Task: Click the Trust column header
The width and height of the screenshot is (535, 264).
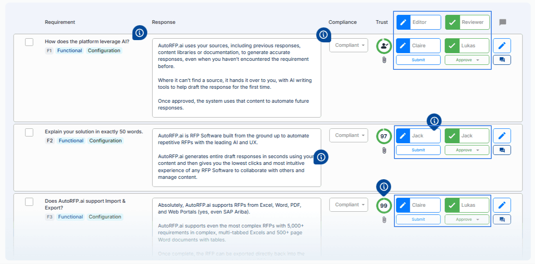Action: pos(382,22)
